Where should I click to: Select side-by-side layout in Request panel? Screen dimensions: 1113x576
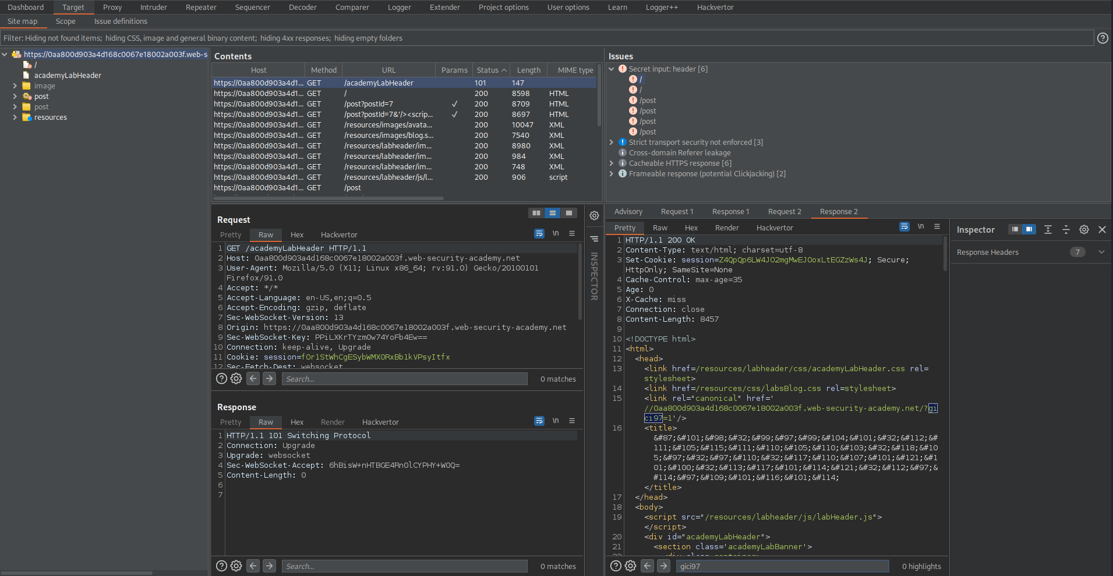536,213
